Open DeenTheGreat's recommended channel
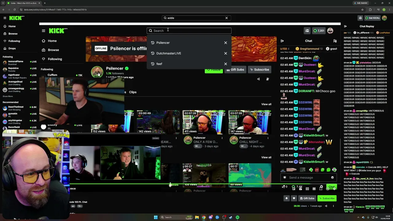This screenshot has width=393, height=221. point(20,108)
